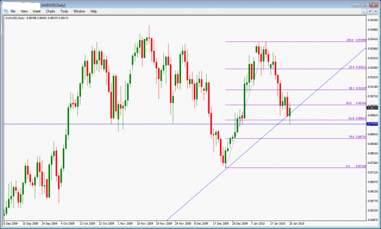Image resolution: width=381 pixels, height=229 pixels.
Task: Click the 1 Nov 2009 date label
Action: (125, 224)
